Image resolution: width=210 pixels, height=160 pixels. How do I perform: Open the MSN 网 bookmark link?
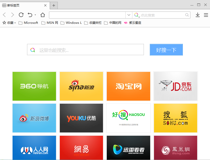tap(49, 23)
